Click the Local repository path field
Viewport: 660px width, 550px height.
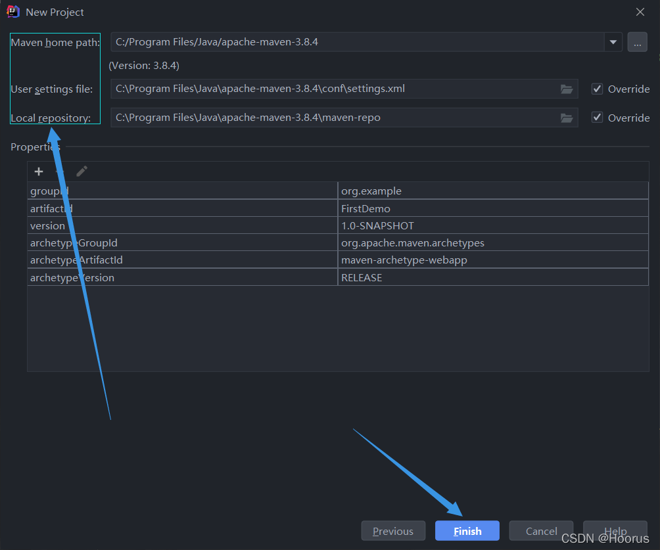pos(344,118)
